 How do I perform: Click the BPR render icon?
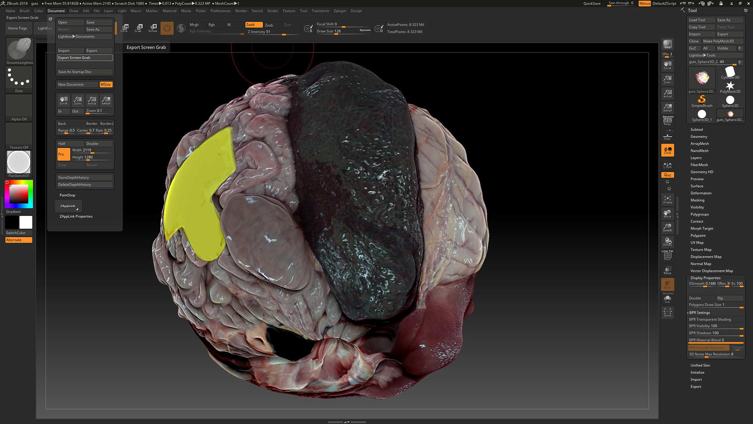coord(668,44)
